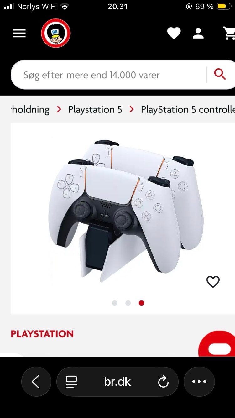
Task: Tap the br.dk address bar
Action: click(x=118, y=382)
